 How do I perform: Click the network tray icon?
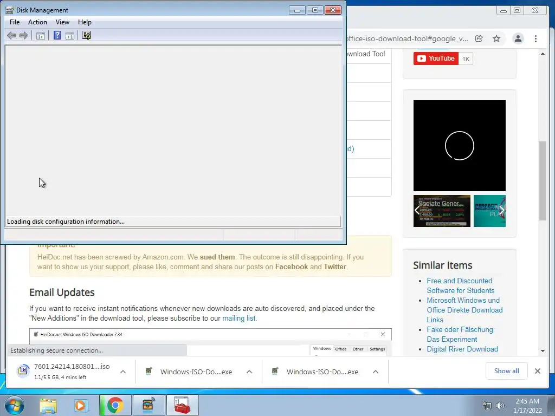coord(487,406)
